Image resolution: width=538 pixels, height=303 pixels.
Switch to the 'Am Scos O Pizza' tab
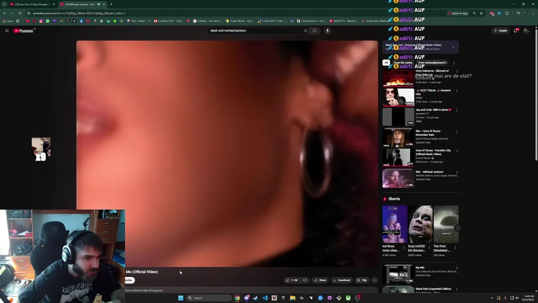(32, 4)
